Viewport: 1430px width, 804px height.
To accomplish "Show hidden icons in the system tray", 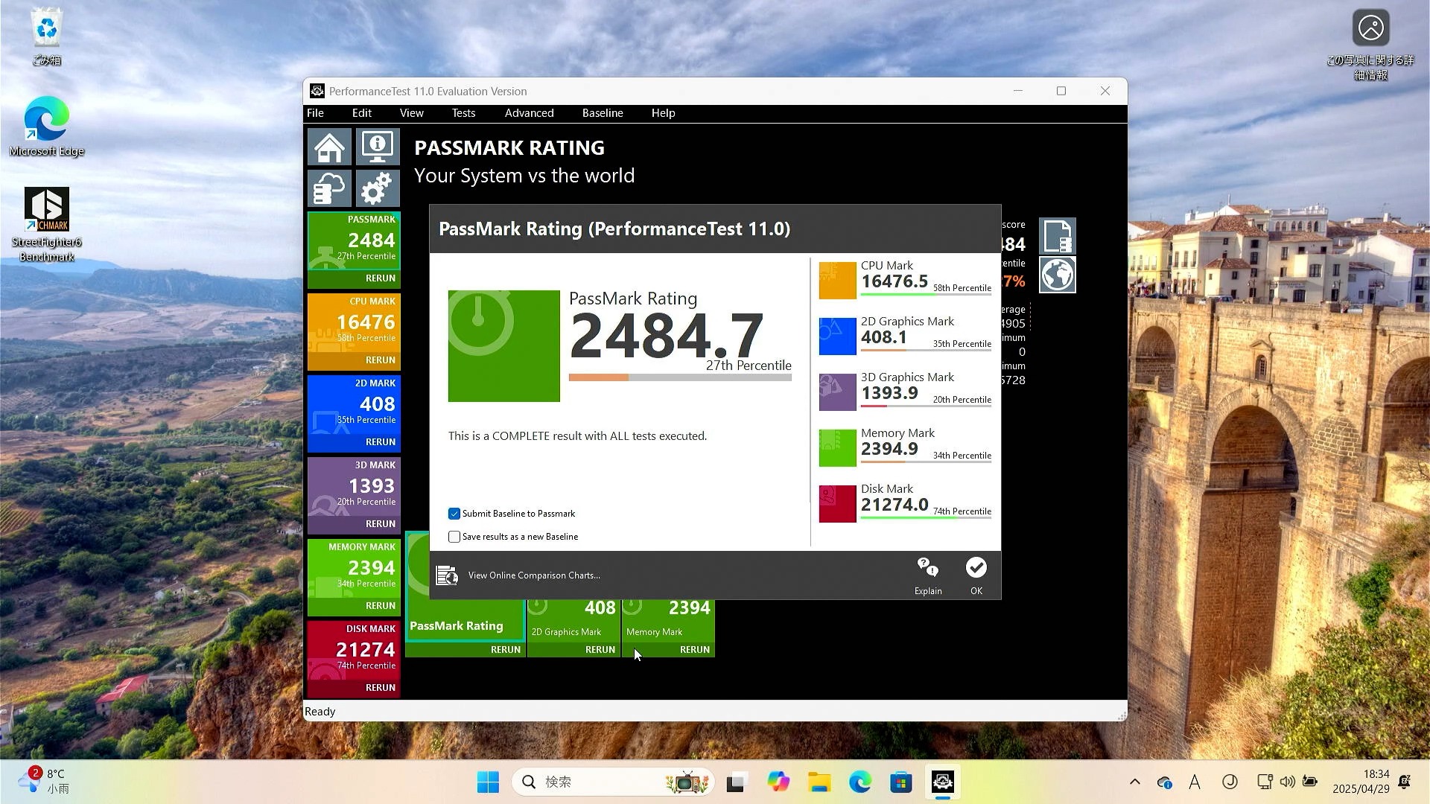I will (1134, 782).
